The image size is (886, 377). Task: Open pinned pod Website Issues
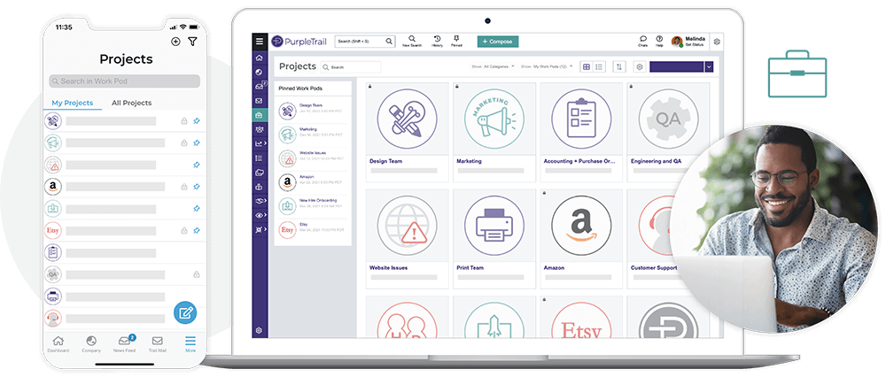[313, 158]
